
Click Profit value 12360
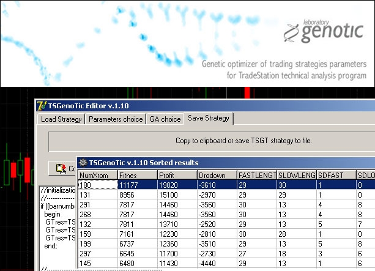168,244
